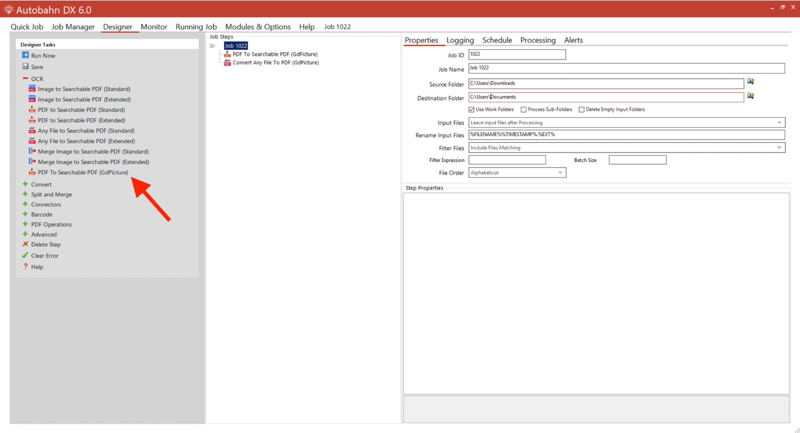The image size is (800, 433).
Task: Uncheck Use Work Folders checkbox
Action: pos(471,109)
